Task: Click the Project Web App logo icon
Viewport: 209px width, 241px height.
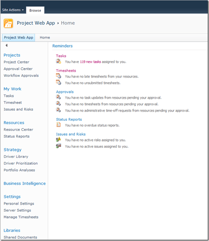Action: (8, 23)
